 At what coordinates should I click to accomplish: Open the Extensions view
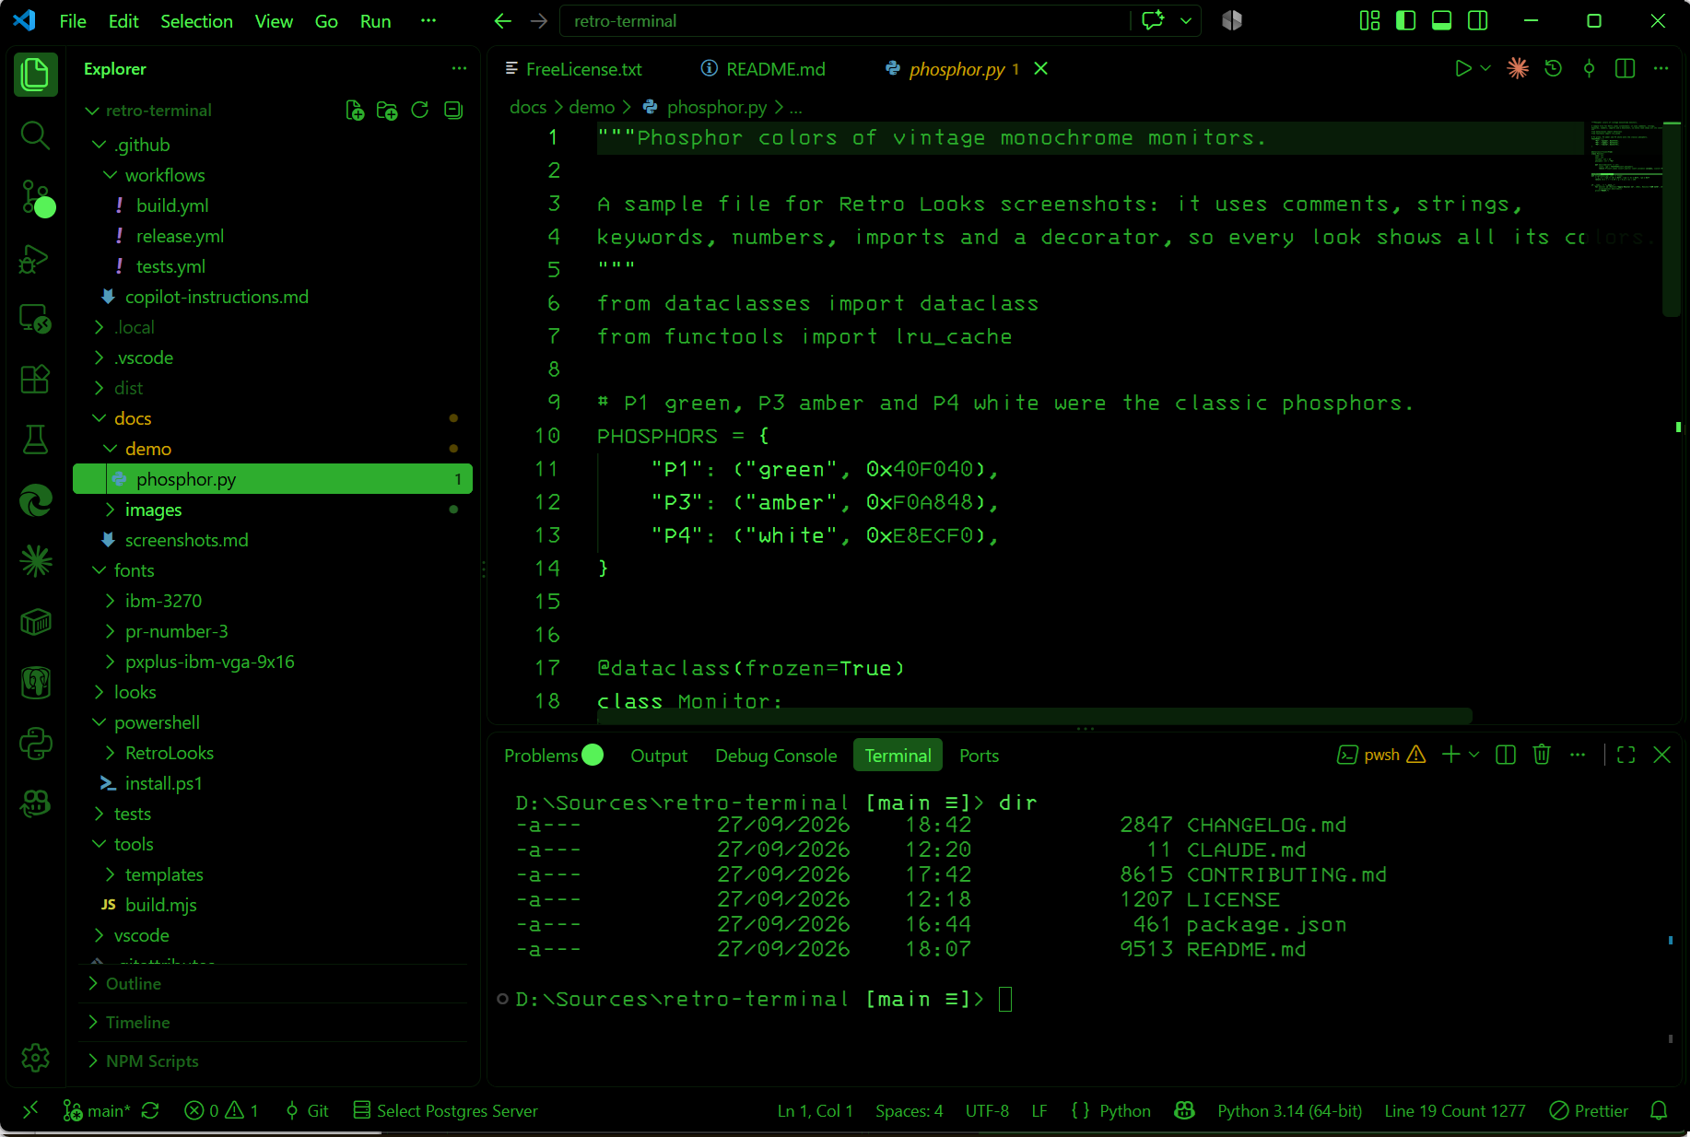coord(35,379)
